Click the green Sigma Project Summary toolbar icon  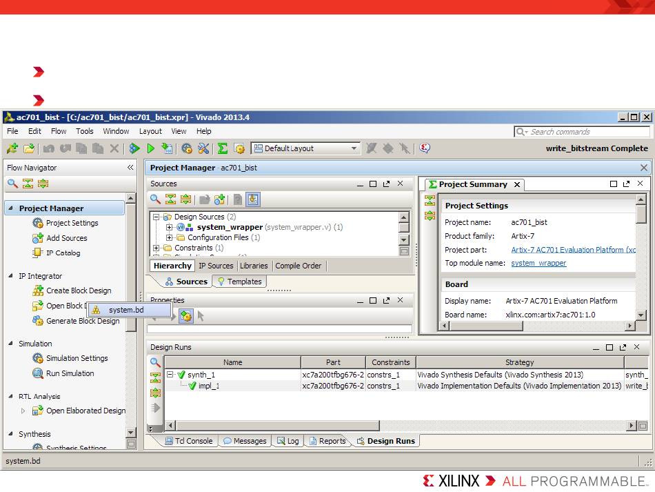(223, 148)
